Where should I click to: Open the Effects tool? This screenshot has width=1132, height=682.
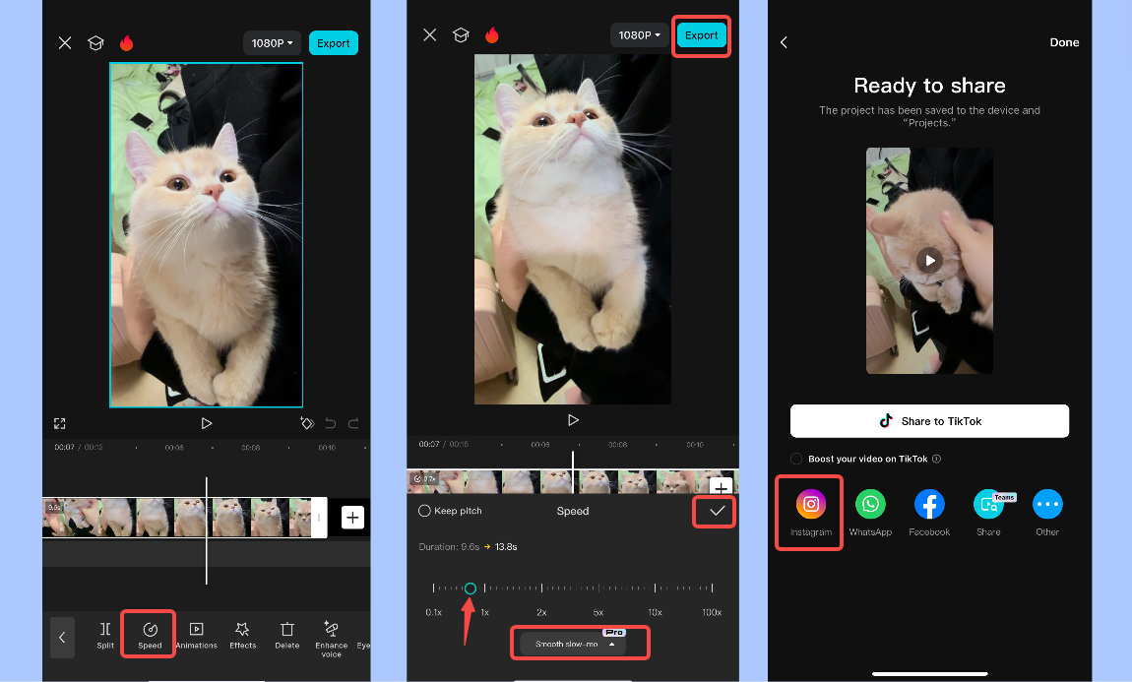242,636
